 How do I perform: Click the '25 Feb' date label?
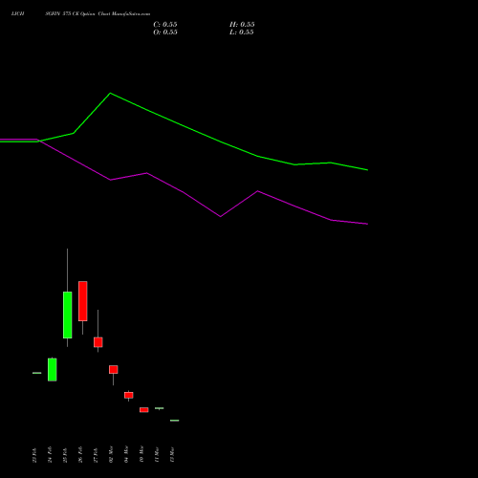pos(65,455)
